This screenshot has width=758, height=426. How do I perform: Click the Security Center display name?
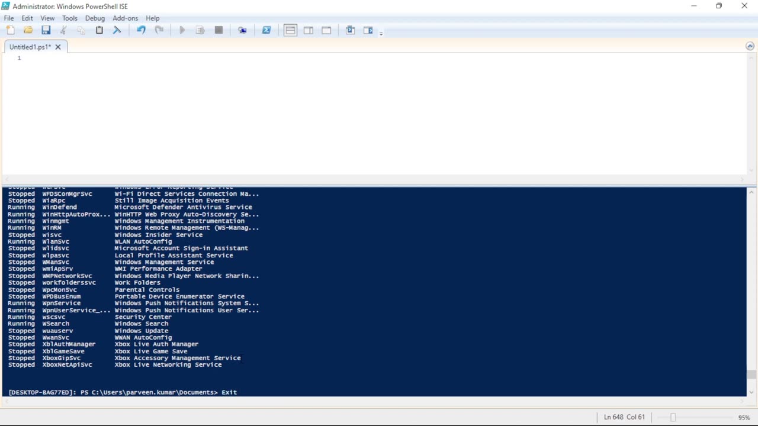tap(143, 317)
